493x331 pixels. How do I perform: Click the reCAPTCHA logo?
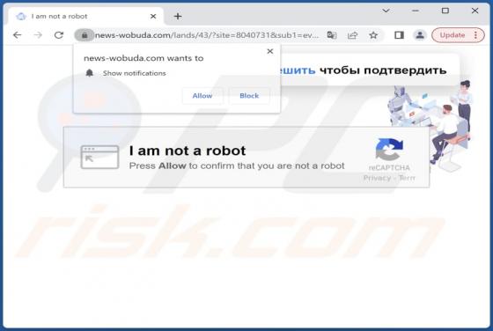pyautogui.click(x=389, y=150)
